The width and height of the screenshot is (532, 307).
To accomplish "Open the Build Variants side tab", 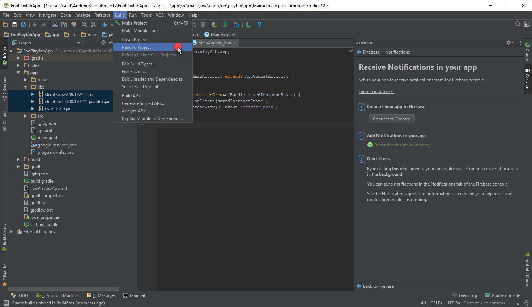I will pyautogui.click(x=4, y=238).
